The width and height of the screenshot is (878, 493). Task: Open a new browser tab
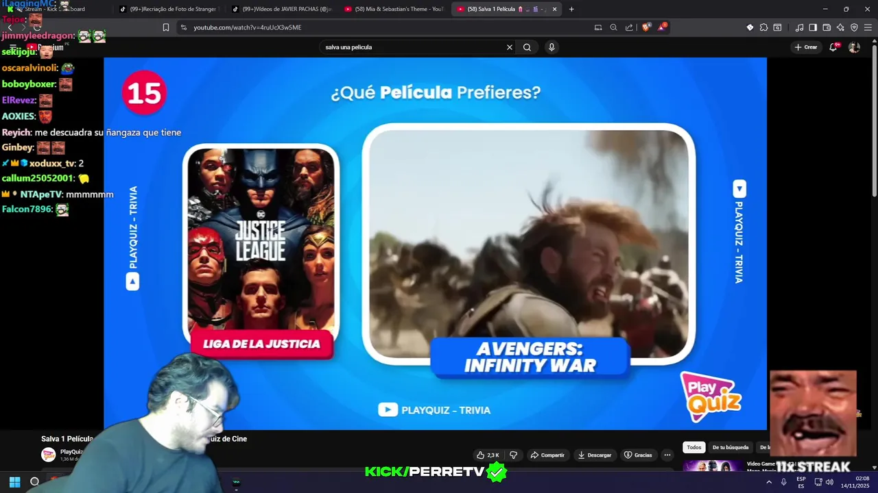(x=571, y=9)
